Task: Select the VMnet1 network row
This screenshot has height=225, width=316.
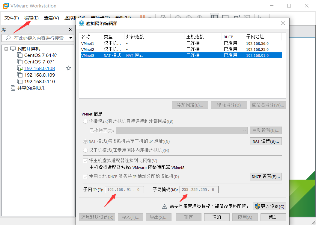Action: 181,43
